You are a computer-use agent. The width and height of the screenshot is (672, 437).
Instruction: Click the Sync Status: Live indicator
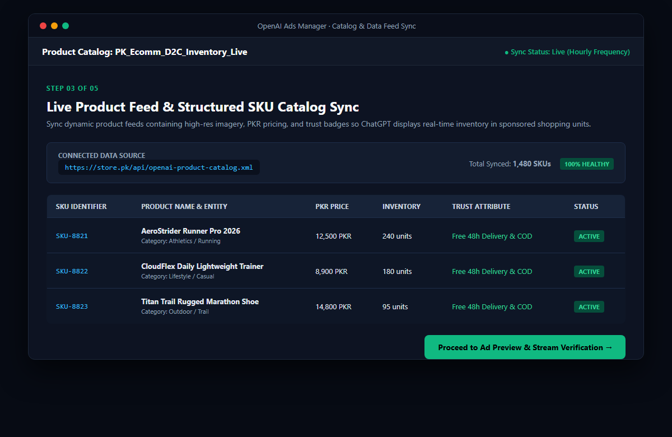click(567, 52)
